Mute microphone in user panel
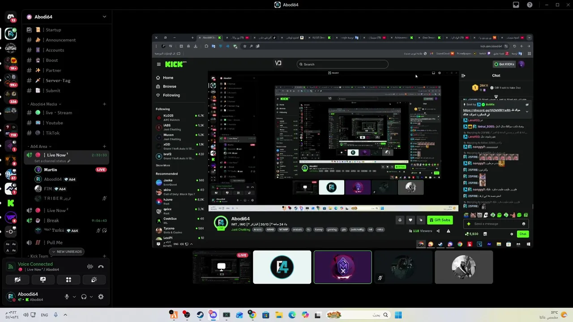The width and height of the screenshot is (573, 322). coord(67,297)
